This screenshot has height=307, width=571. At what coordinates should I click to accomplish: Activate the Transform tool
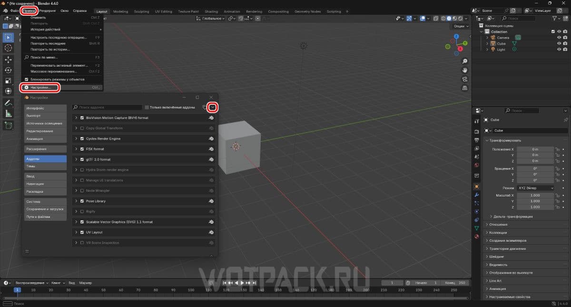pyautogui.click(x=8, y=91)
